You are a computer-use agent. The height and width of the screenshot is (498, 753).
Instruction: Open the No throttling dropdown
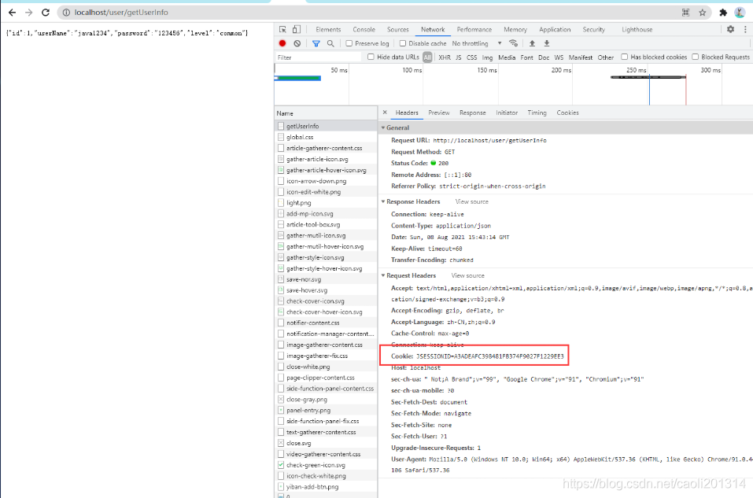476,43
